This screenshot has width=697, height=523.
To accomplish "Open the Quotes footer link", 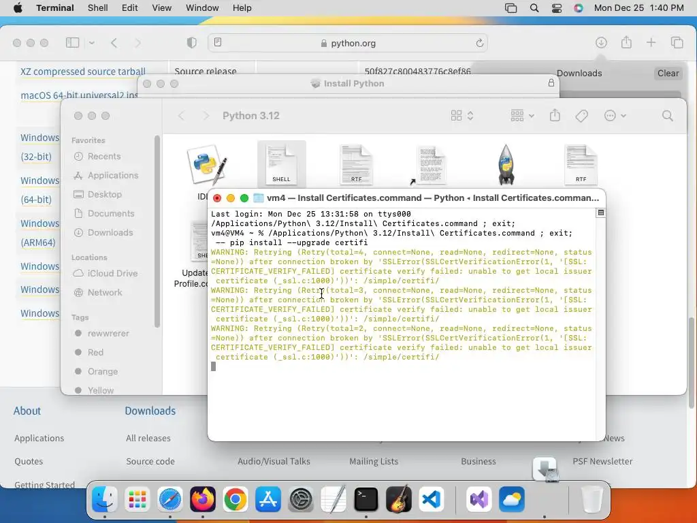I will pos(29,462).
